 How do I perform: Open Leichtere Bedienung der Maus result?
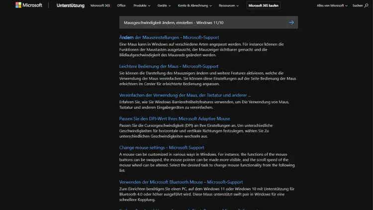click(x=169, y=66)
